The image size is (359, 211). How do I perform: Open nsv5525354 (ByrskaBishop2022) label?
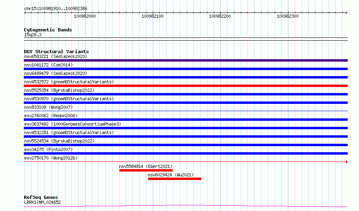click(59, 90)
